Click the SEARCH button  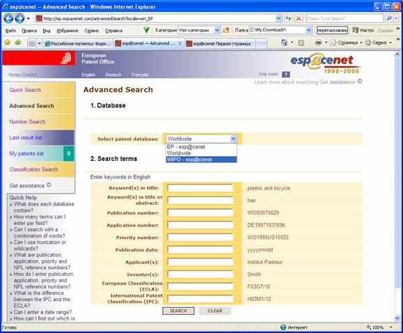tap(178, 311)
